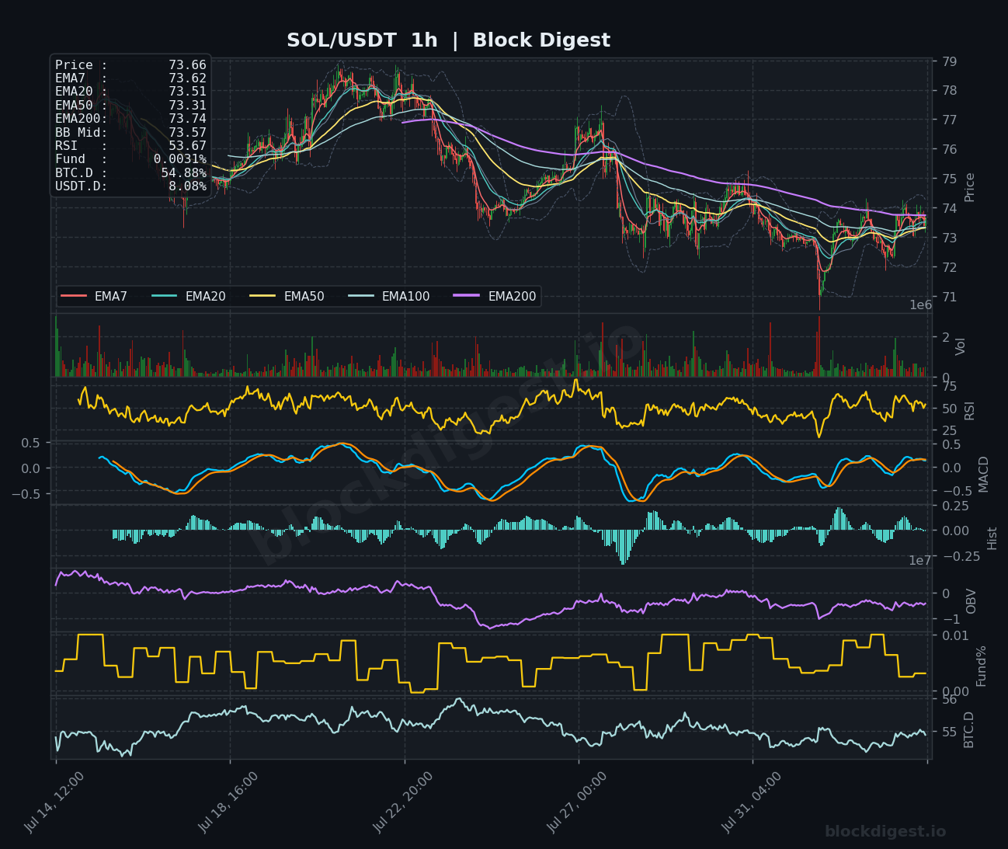Viewport: 1008px width, 849px height.
Task: Click the Jul 27, 00:00 date label
Action: coord(578,802)
